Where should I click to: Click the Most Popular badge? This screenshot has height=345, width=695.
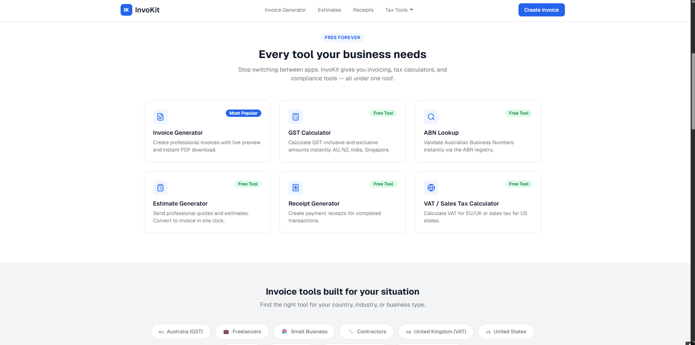click(243, 113)
